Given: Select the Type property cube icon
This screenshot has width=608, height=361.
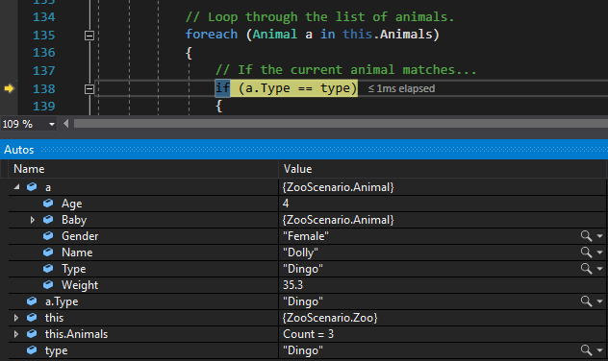Looking at the screenshot, I should tap(48, 269).
